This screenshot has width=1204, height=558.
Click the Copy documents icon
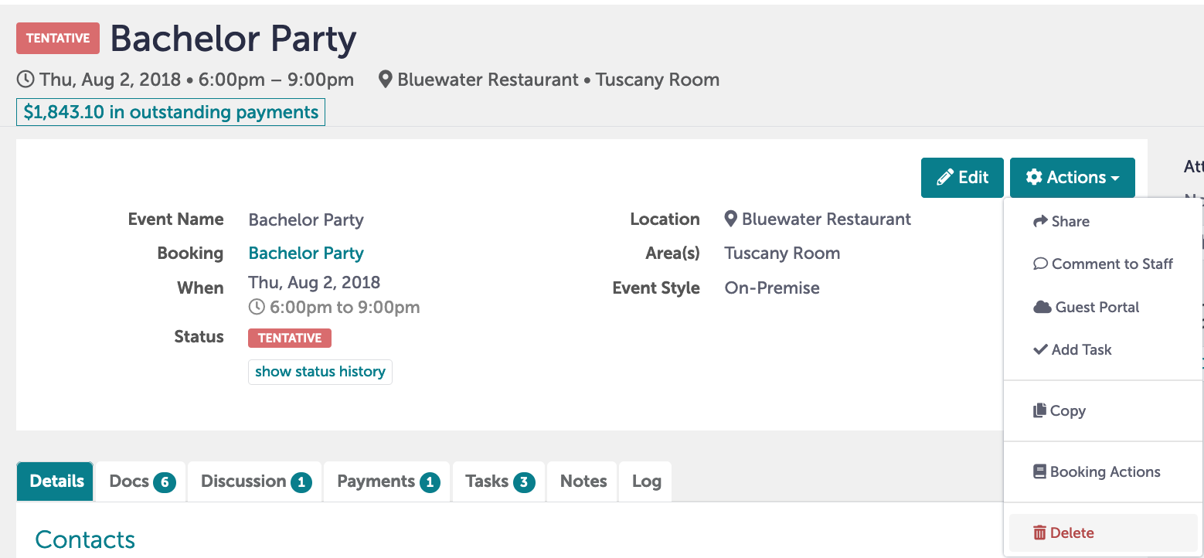point(1039,411)
